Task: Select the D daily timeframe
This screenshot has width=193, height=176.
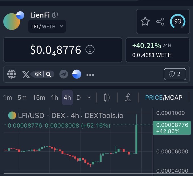Action: click(x=79, y=98)
